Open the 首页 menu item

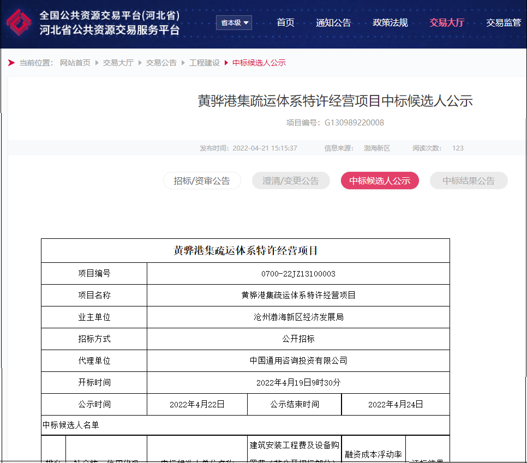285,22
